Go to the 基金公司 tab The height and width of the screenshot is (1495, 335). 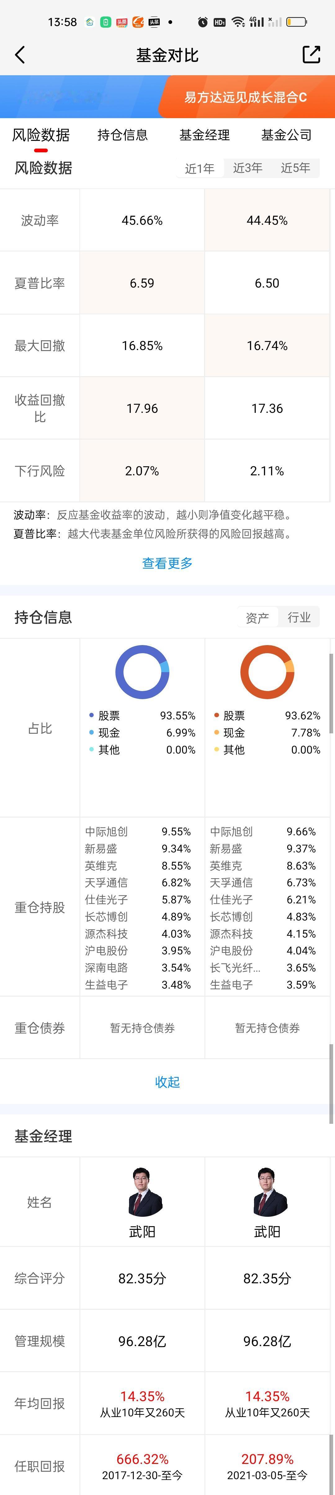click(x=286, y=135)
